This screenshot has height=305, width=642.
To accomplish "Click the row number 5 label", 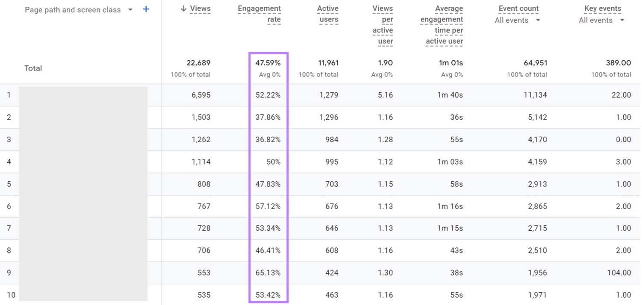I will click(9, 184).
